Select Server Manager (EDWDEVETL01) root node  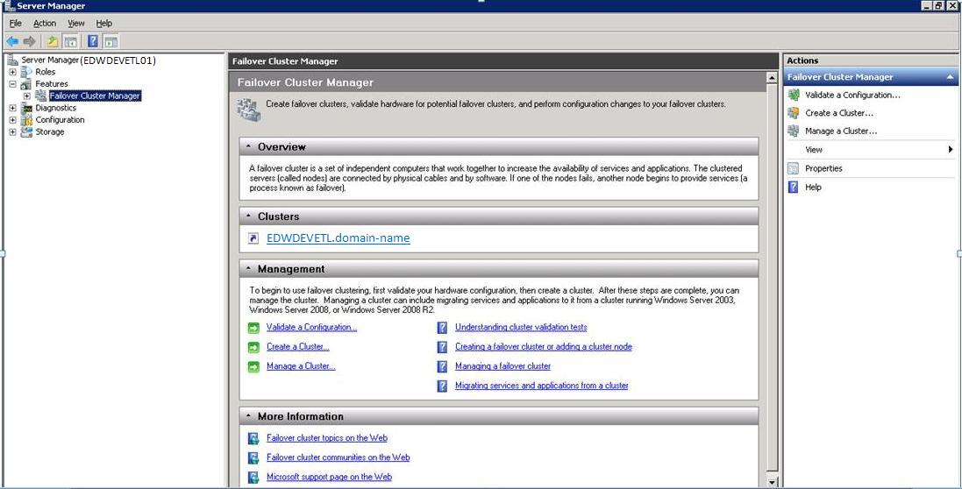tap(89, 60)
